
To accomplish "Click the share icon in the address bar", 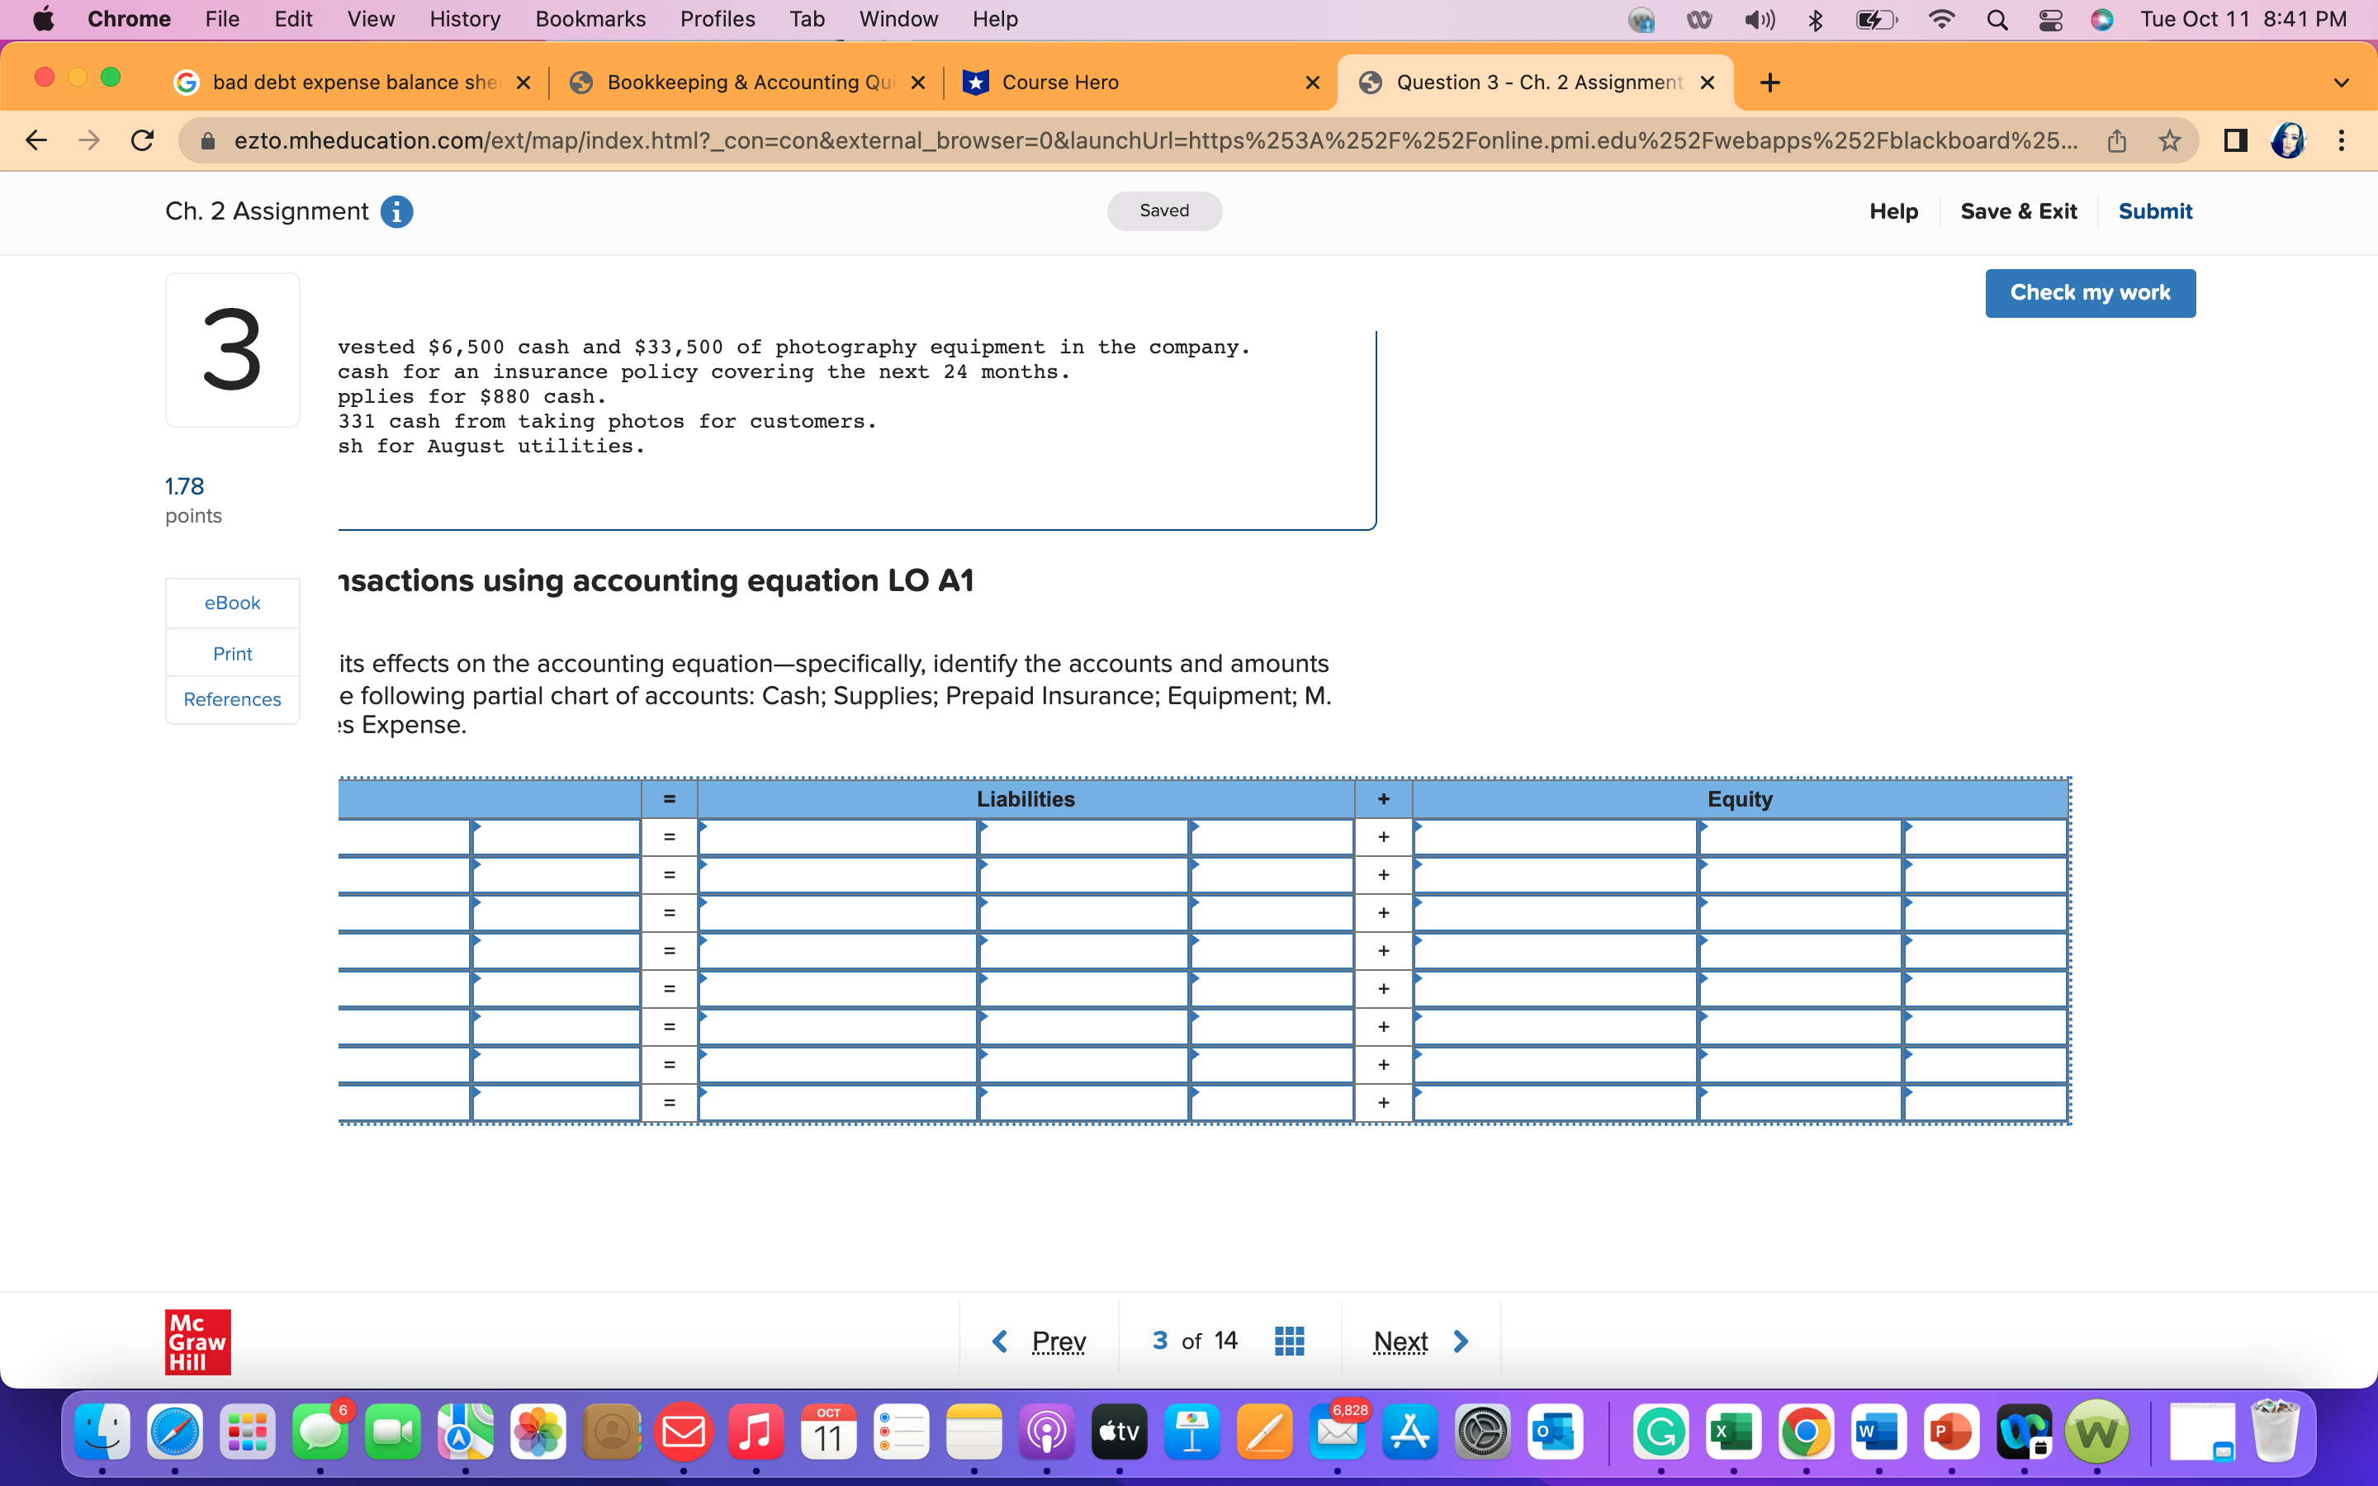I will pyautogui.click(x=2116, y=140).
